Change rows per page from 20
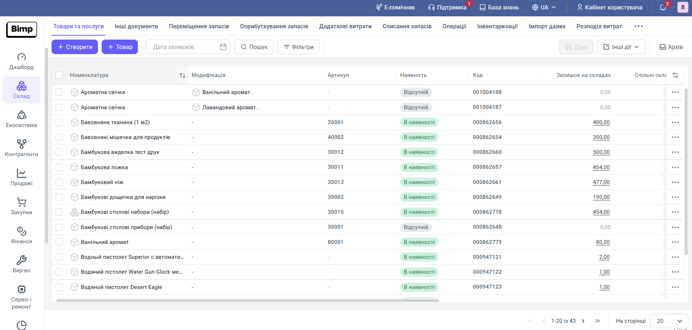The height and width of the screenshot is (330, 692). (669, 321)
